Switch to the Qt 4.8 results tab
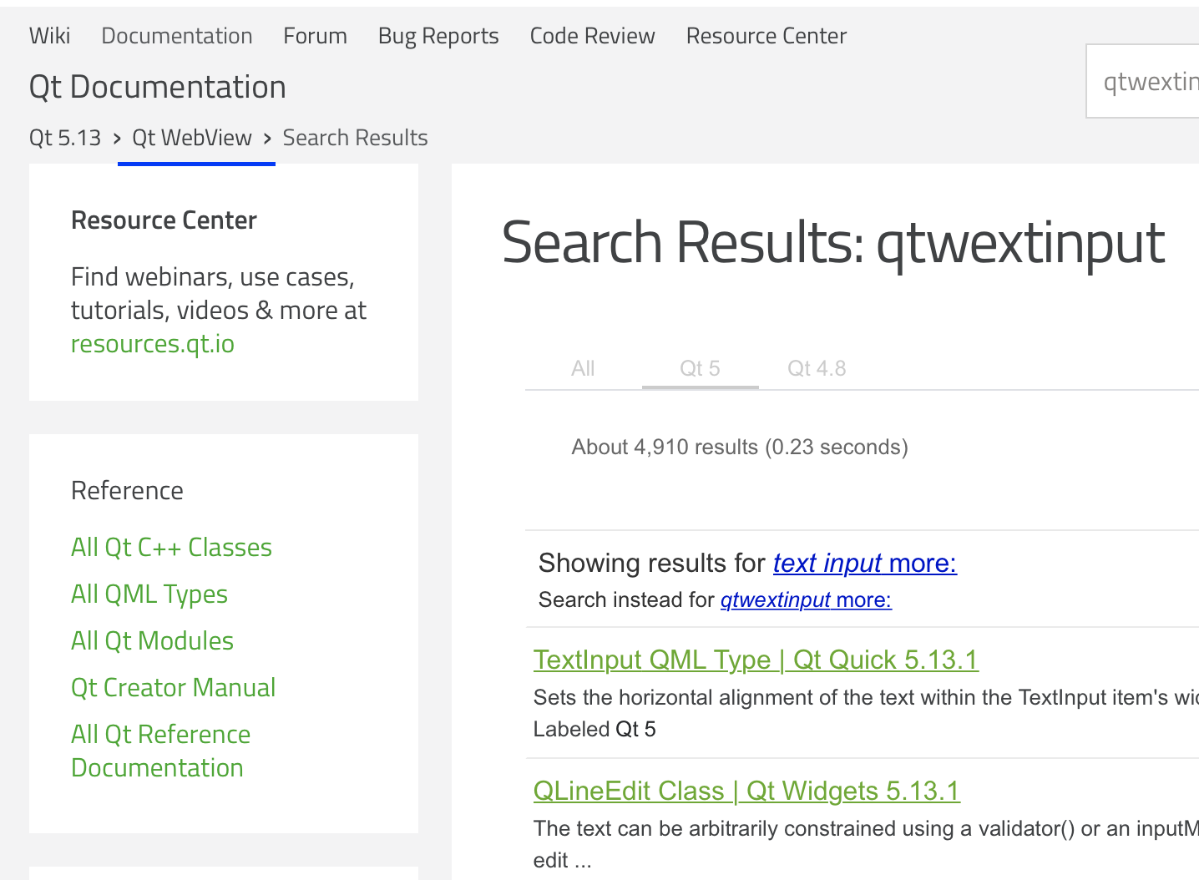 (817, 368)
